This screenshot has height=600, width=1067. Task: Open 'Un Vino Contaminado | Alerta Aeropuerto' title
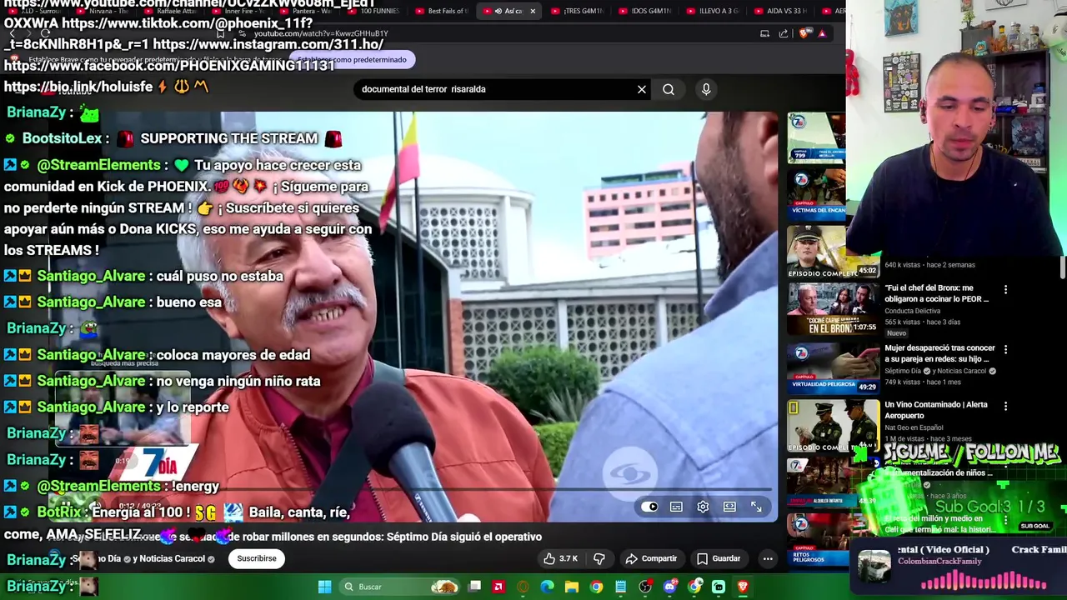tap(935, 410)
